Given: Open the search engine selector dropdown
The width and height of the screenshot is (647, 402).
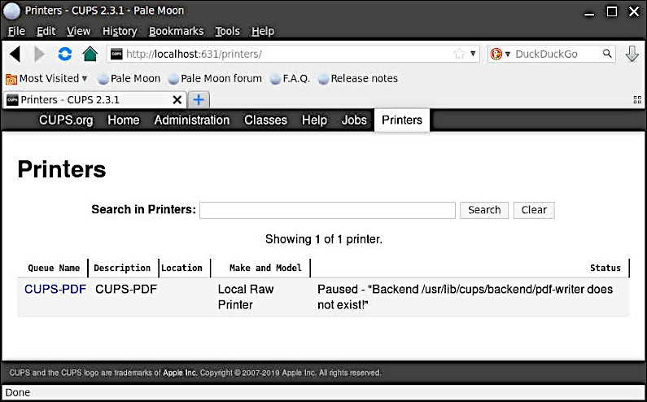Looking at the screenshot, I should click(501, 54).
